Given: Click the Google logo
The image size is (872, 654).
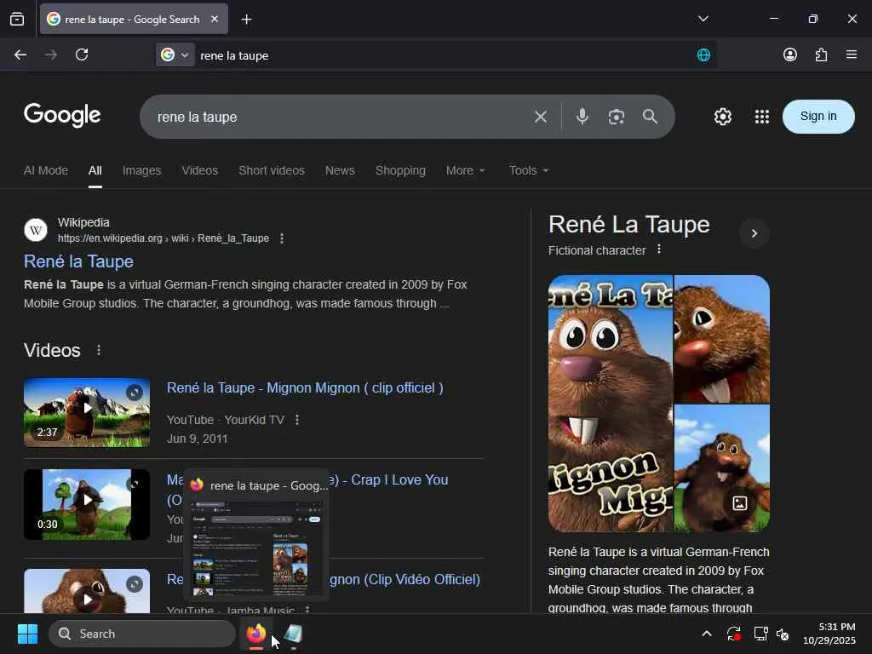Looking at the screenshot, I should 62,115.
